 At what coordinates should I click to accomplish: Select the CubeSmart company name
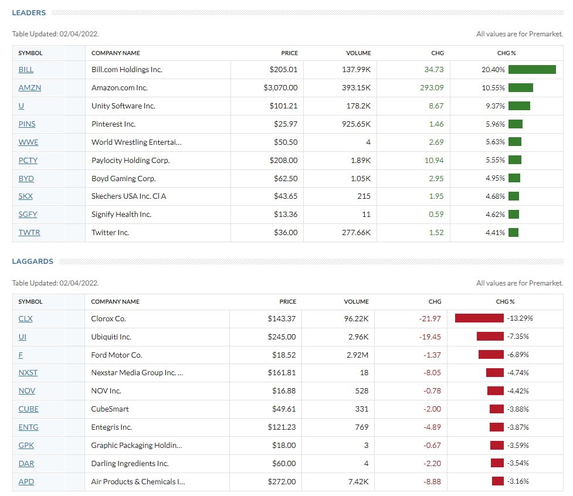[x=110, y=409]
